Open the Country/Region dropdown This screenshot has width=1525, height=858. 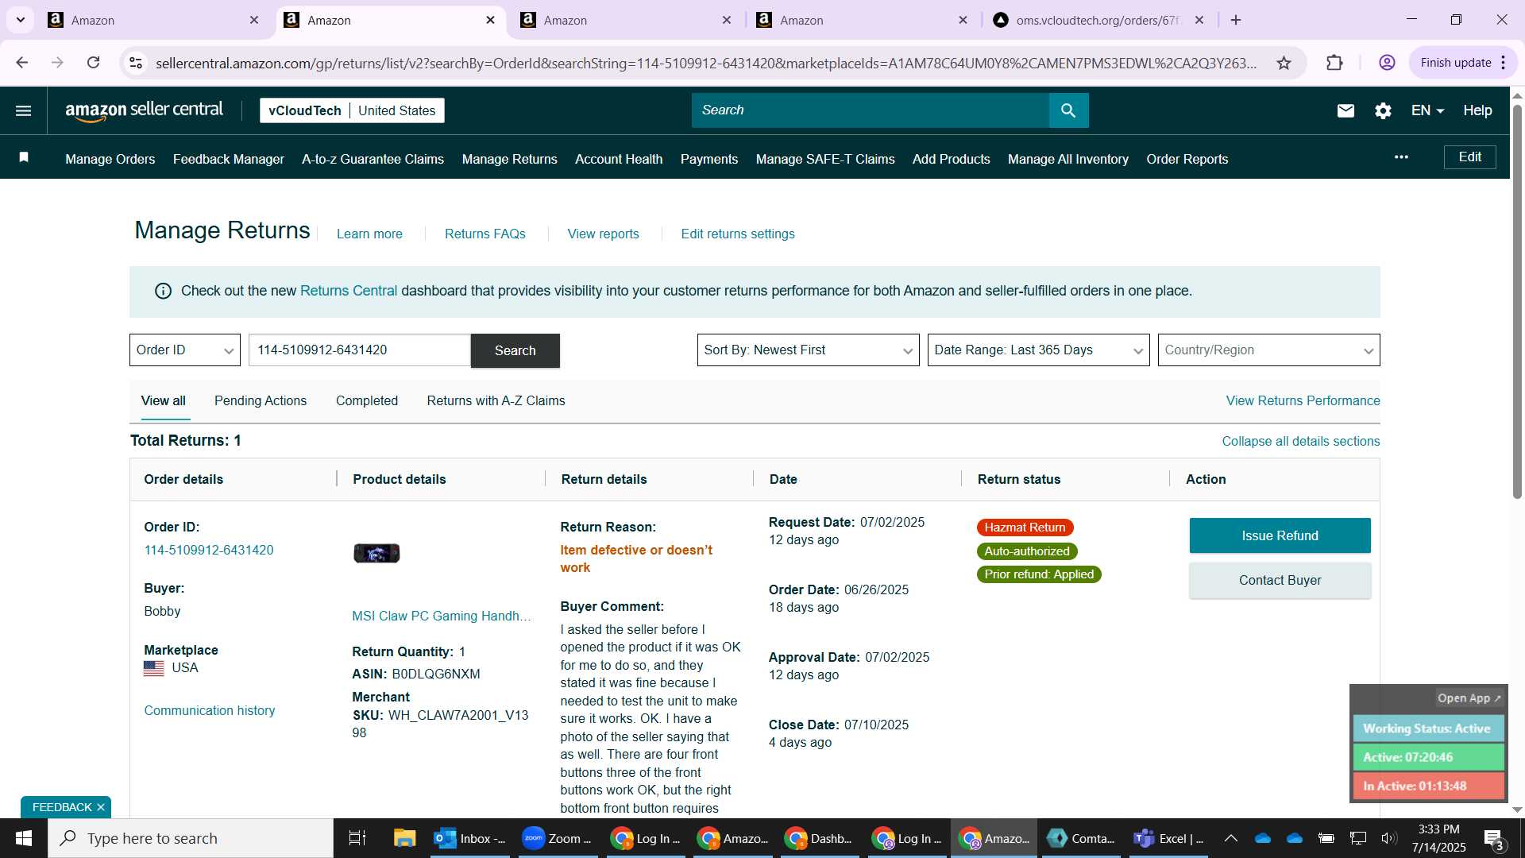tap(1268, 350)
